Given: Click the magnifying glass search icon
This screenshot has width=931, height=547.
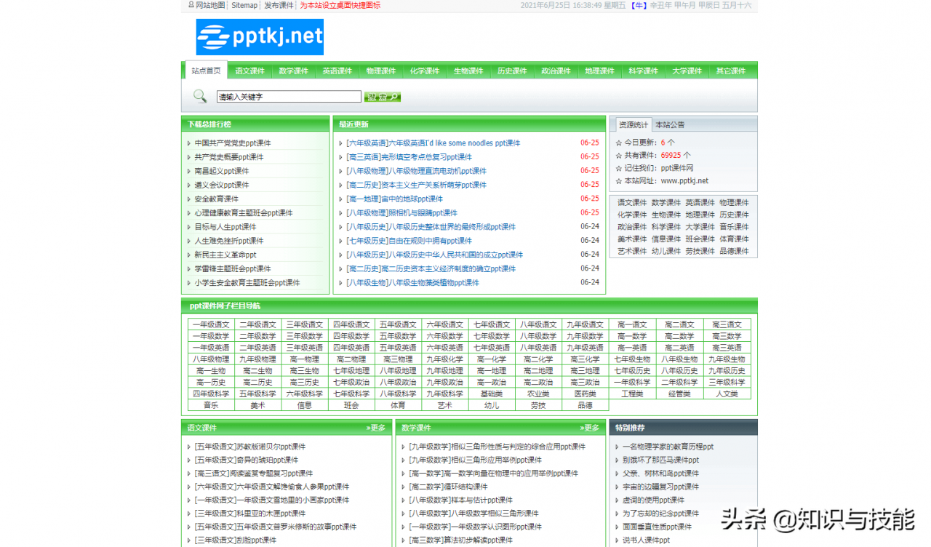Looking at the screenshot, I should tap(200, 96).
